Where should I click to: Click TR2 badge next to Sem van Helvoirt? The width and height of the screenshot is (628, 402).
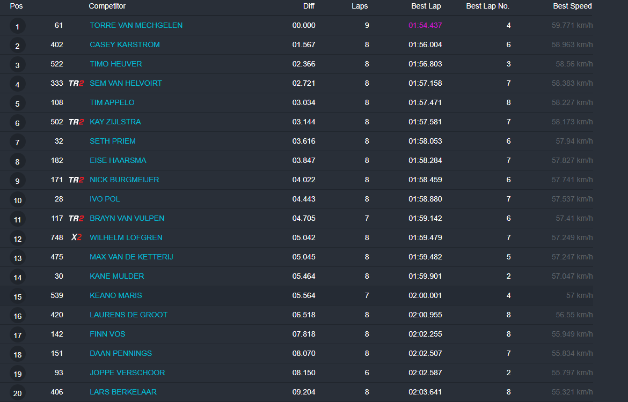(x=76, y=84)
